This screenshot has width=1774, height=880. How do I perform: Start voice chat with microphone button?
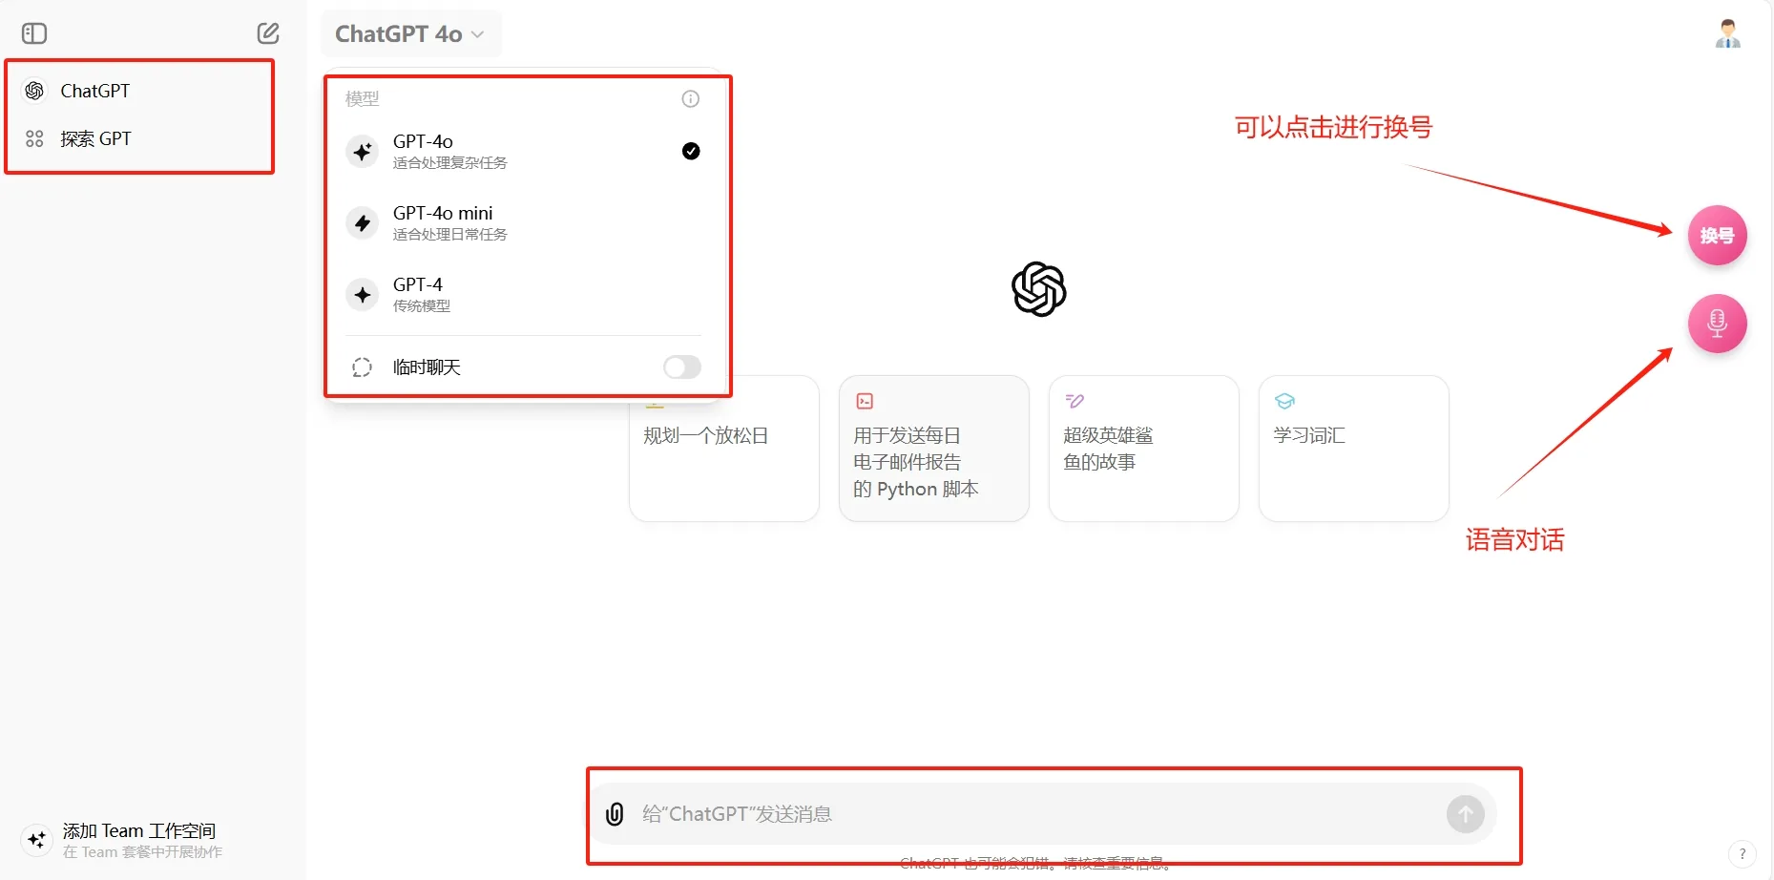[1717, 324]
